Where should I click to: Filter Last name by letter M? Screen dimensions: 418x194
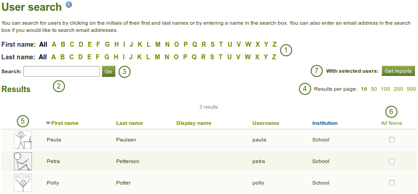pyautogui.click(x=157, y=57)
